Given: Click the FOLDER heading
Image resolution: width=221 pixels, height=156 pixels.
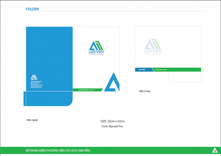Looking at the screenshot, I should tap(32, 9).
